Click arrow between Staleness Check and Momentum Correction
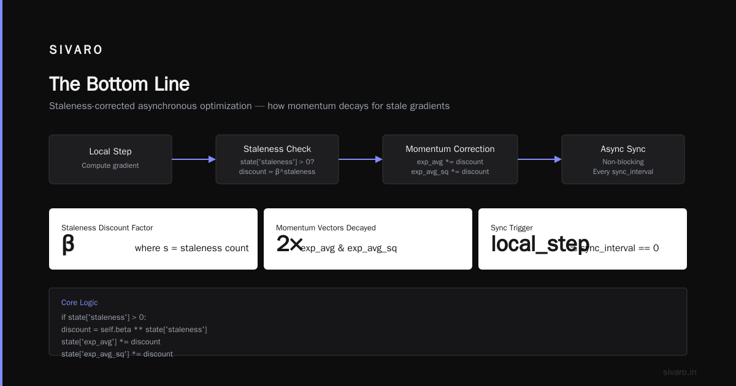 (361, 159)
